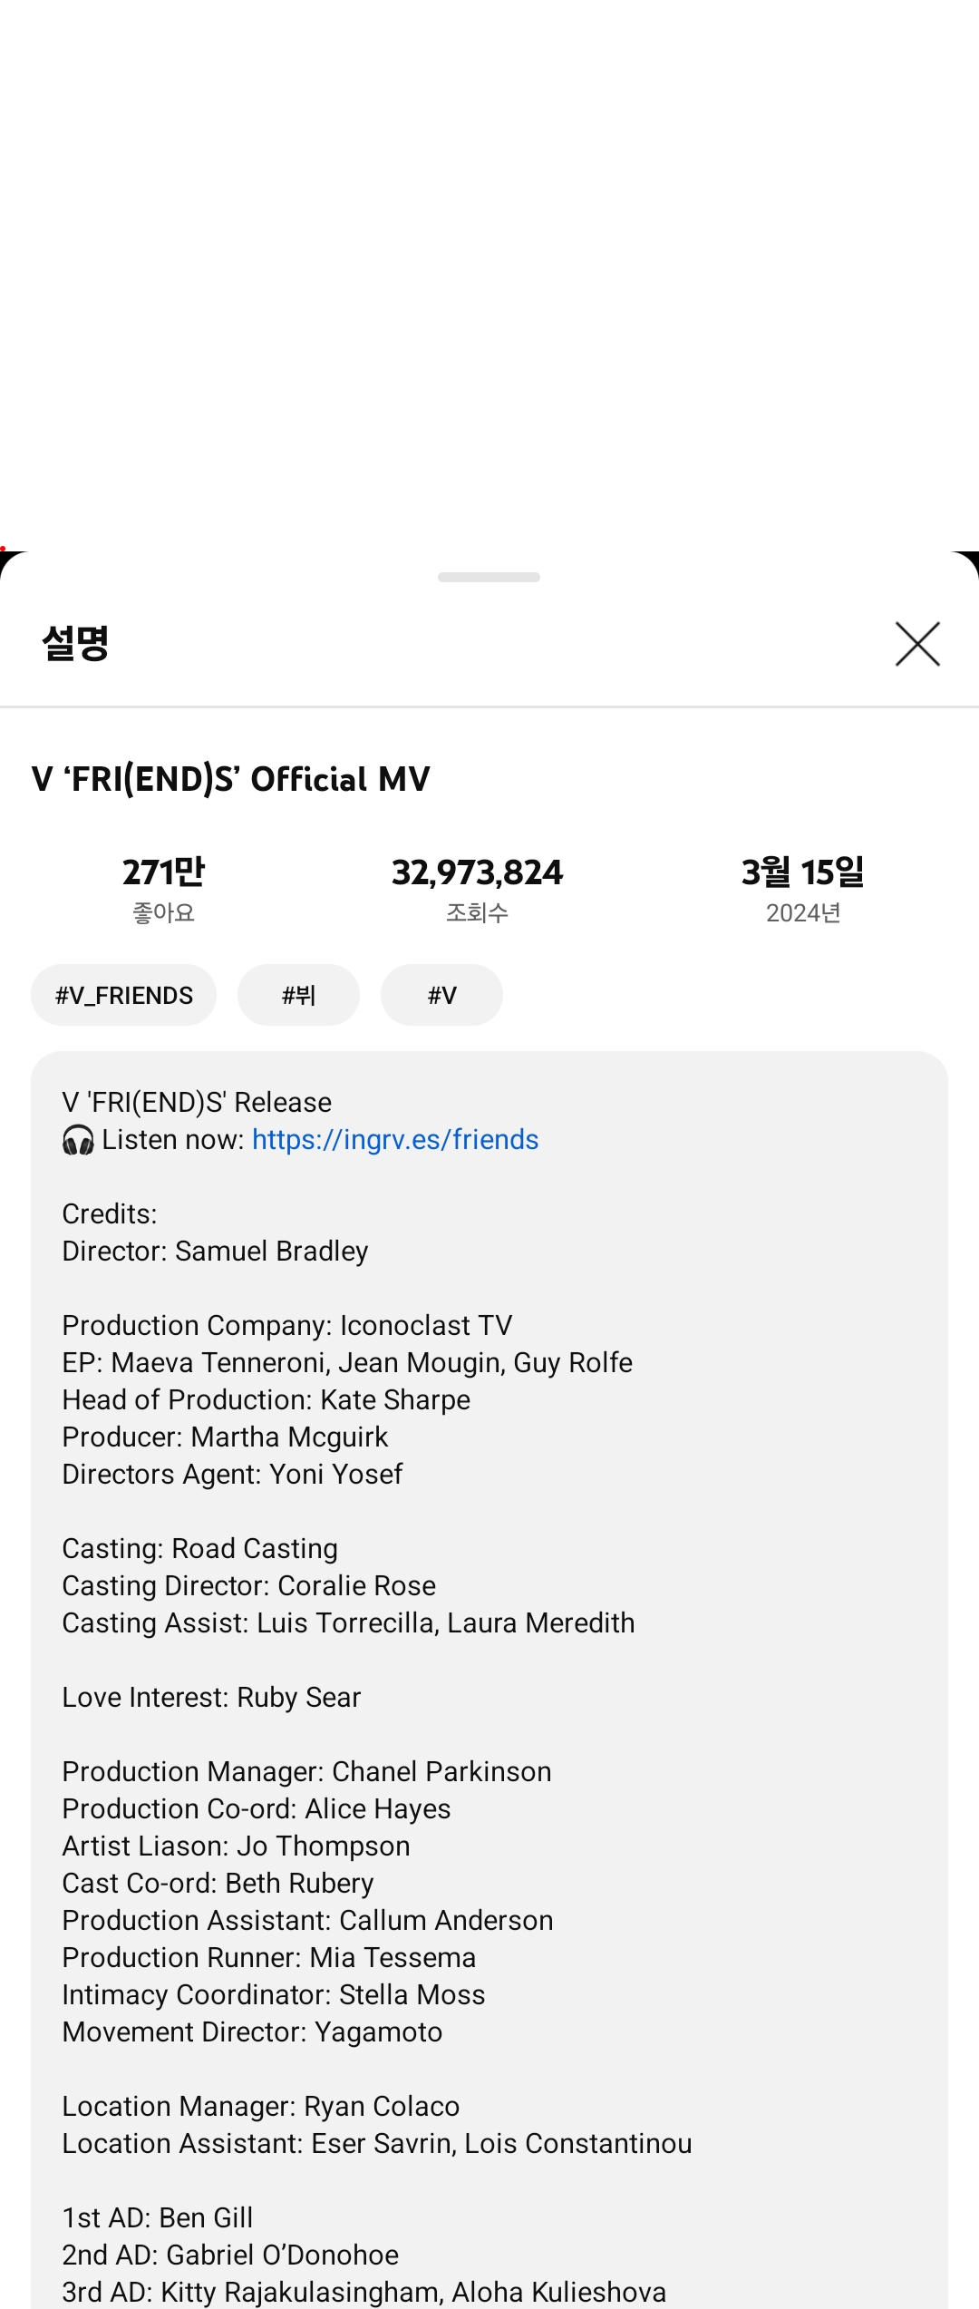This screenshot has height=2309, width=979.
Task: Select the Love Interest: Ruby Sear line
Action: tap(211, 1697)
